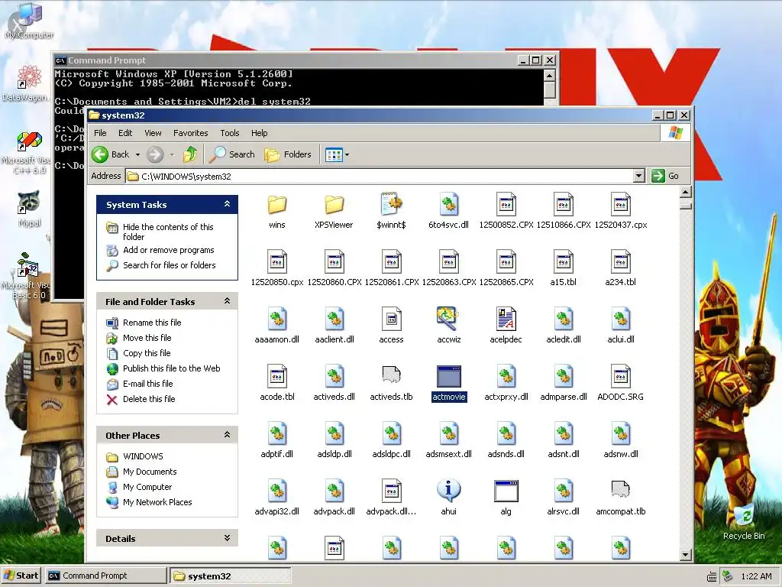This screenshot has height=587, width=782.
Task: Select the aaaamon.dll file icon
Action: pos(276,319)
